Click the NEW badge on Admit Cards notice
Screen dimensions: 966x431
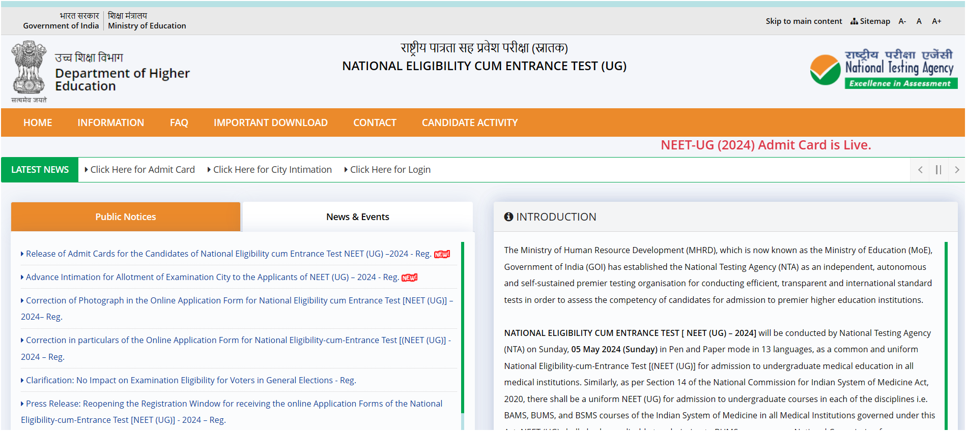tap(442, 254)
